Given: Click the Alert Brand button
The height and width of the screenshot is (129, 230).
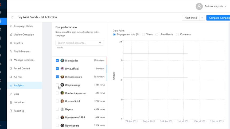Looking at the screenshot, I should click(x=191, y=18).
